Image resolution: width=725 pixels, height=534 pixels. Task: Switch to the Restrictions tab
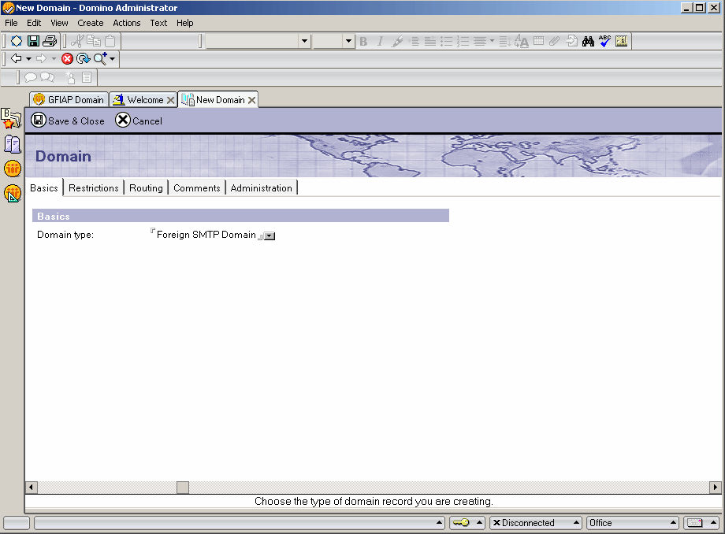click(x=93, y=188)
